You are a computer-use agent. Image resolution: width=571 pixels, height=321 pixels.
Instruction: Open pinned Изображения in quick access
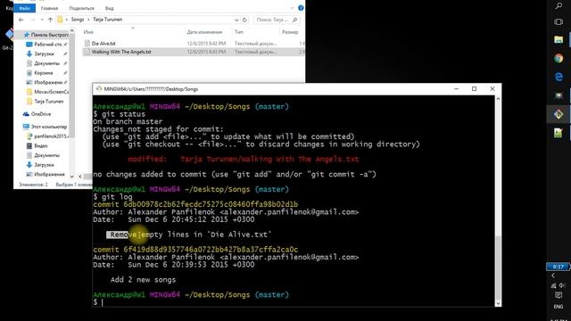point(48,82)
